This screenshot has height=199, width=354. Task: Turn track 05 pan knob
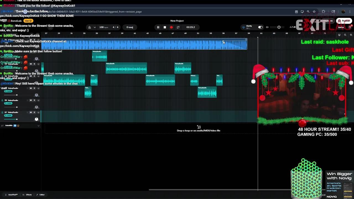coord(37,95)
